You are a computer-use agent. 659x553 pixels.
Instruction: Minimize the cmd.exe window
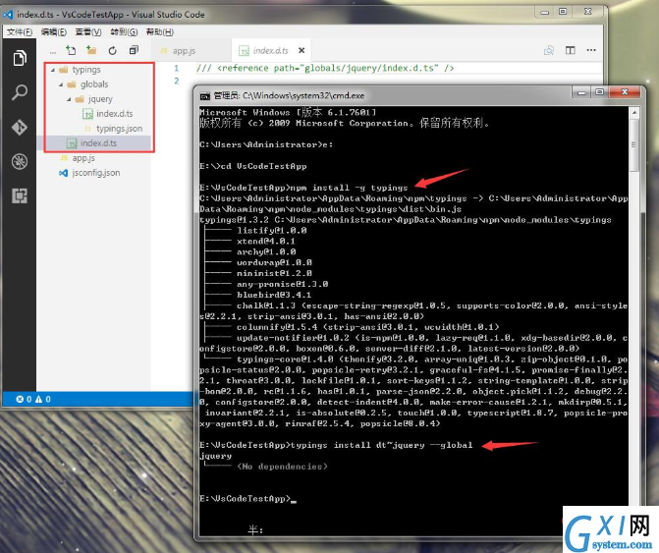coord(581,92)
